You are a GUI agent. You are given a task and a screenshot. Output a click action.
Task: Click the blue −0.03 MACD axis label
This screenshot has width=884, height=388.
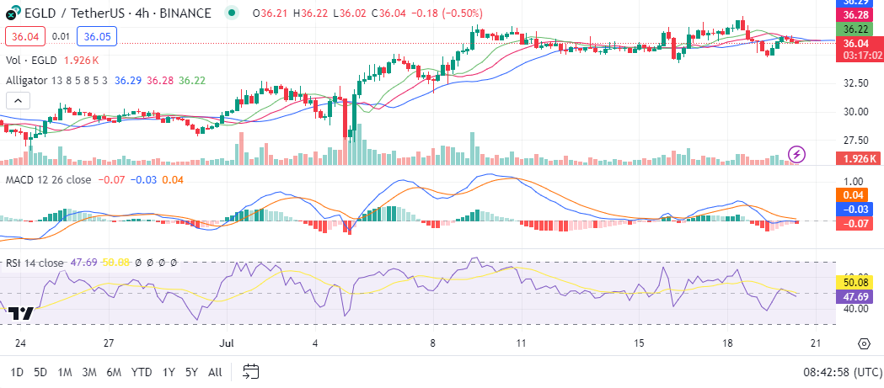point(855,210)
